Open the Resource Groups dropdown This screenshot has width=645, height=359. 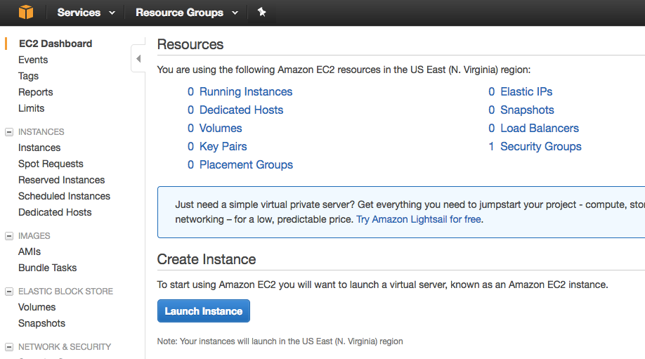(186, 13)
